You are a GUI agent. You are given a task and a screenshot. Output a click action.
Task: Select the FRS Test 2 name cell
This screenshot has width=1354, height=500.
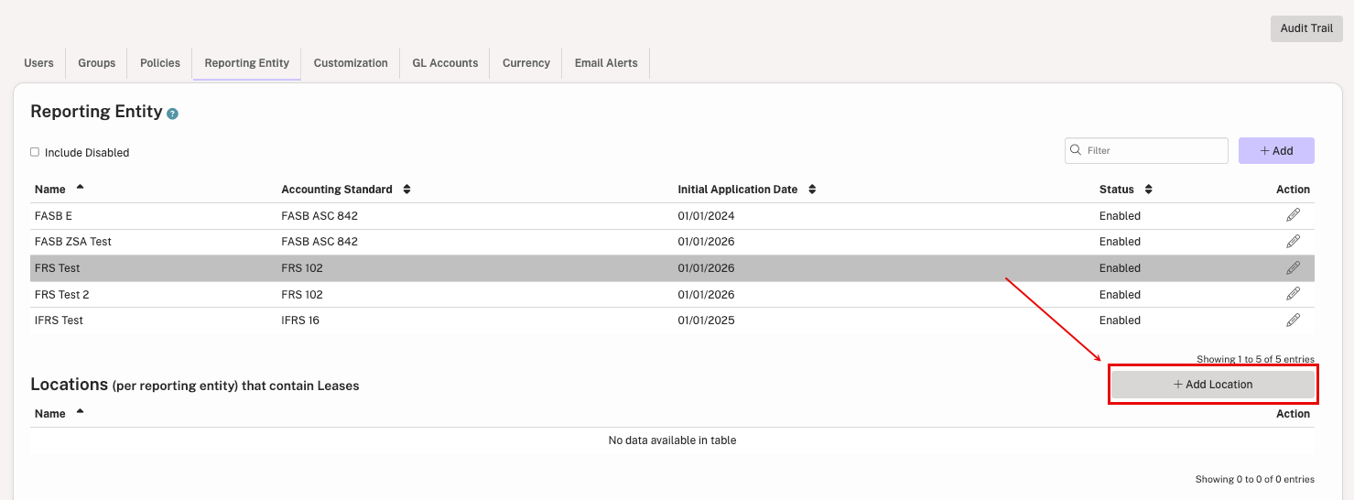[61, 295]
